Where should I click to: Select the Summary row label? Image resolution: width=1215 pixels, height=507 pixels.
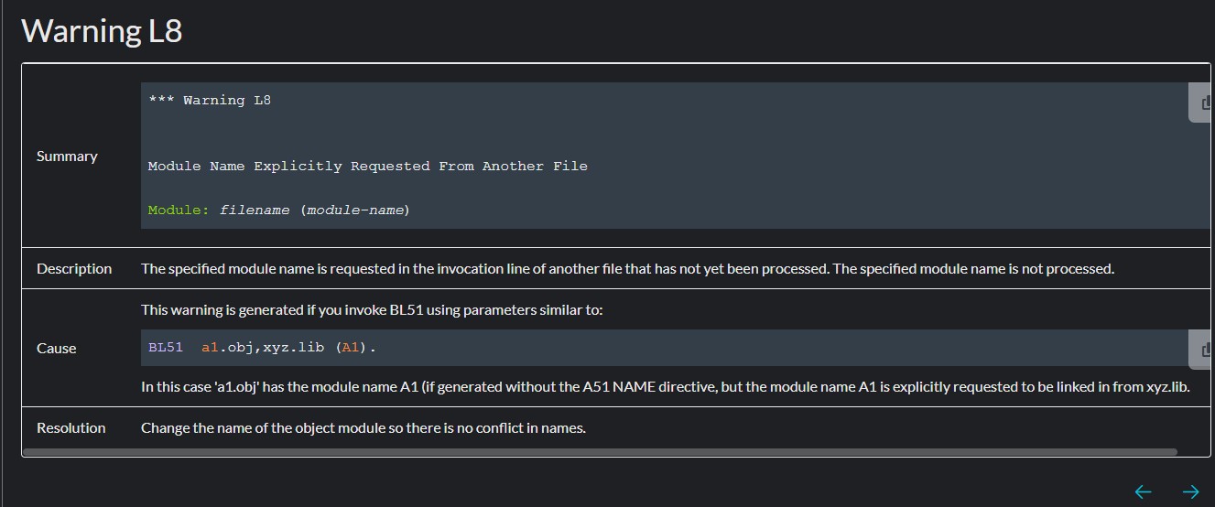coord(67,156)
